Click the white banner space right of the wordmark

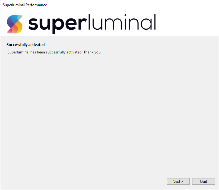187,23
